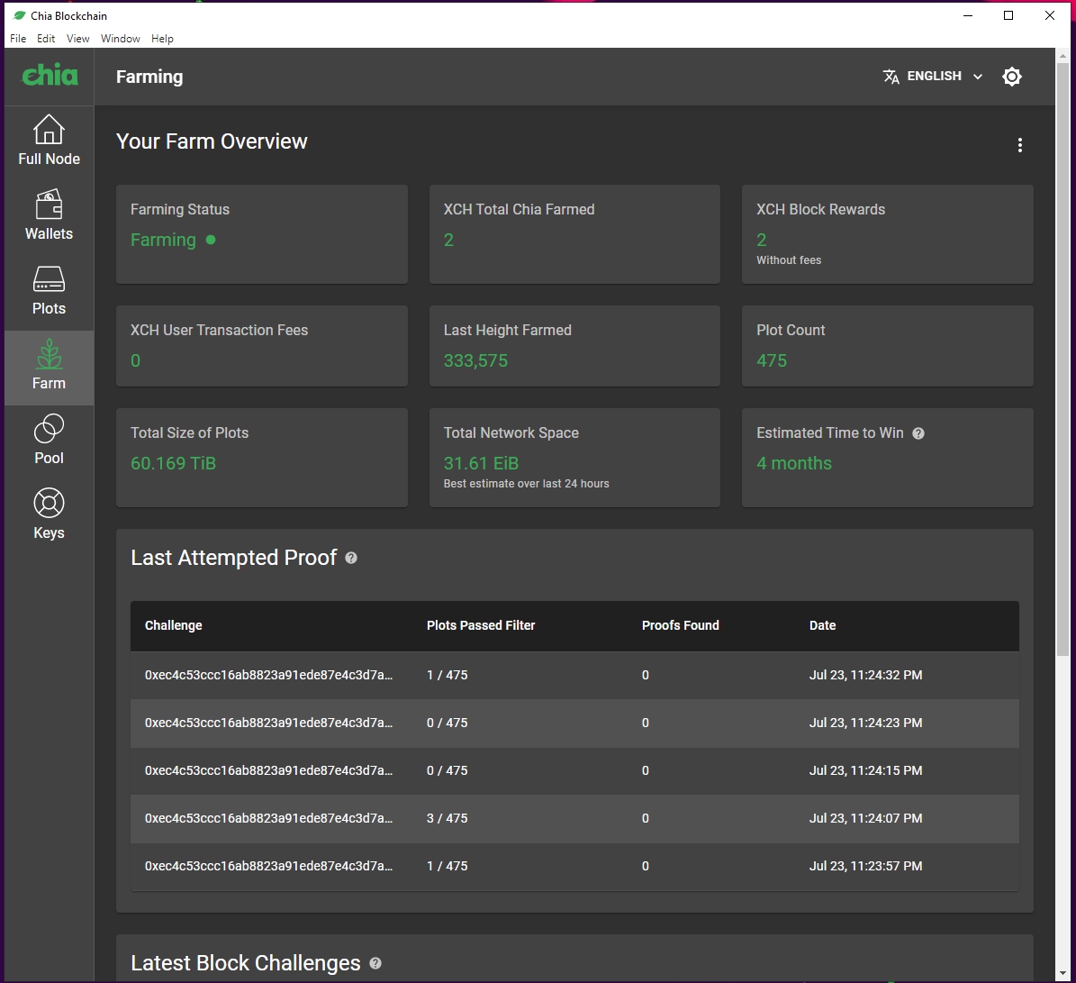
Task: Open the View menu
Action: (77, 39)
